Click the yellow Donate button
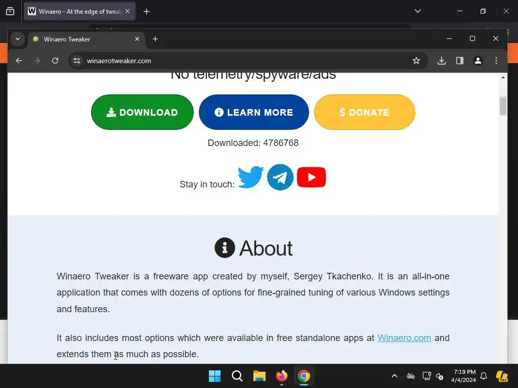Viewport: 518px width, 388px height. tap(364, 112)
